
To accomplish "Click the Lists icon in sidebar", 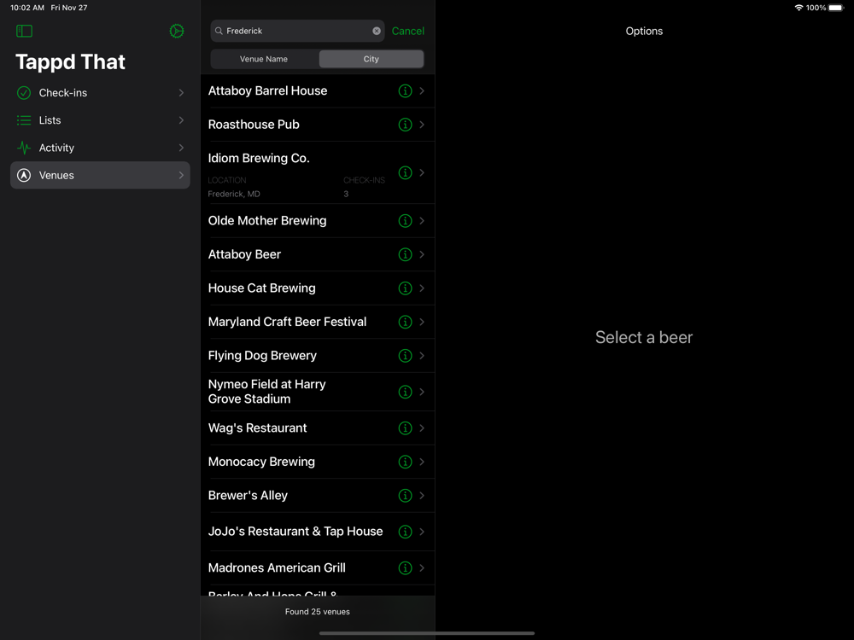I will pos(24,120).
